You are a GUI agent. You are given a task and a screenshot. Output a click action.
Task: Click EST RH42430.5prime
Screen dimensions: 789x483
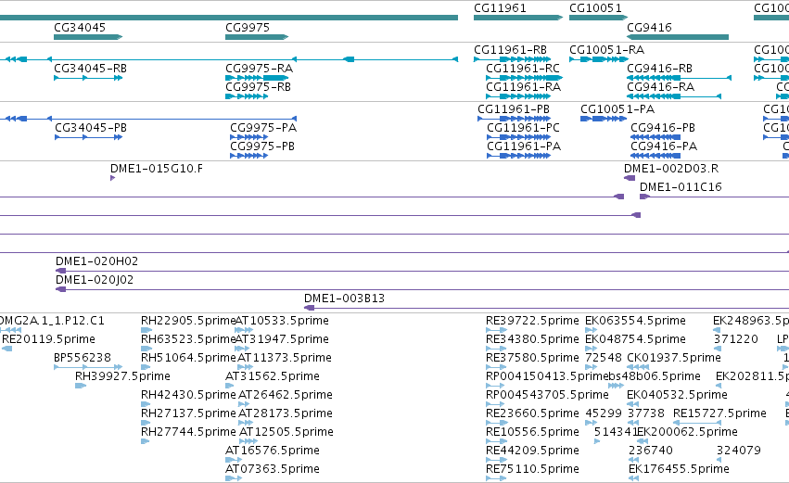click(146, 404)
